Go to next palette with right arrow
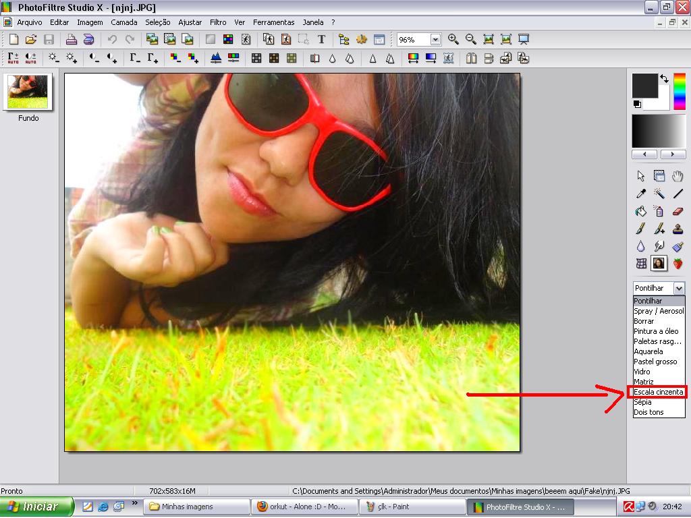Image resolution: width=691 pixels, height=518 pixels. pos(673,154)
